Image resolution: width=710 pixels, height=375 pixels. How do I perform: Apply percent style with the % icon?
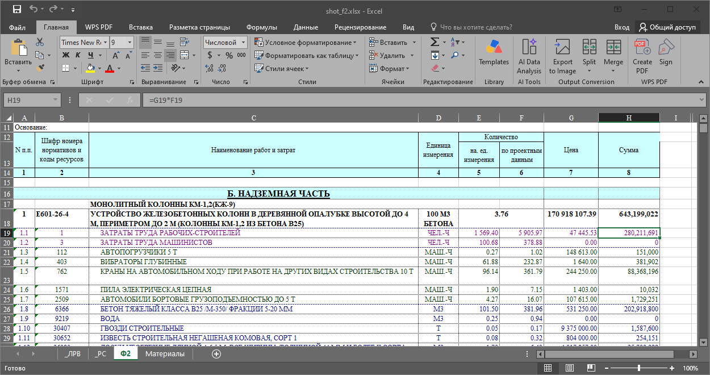[x=229, y=55]
